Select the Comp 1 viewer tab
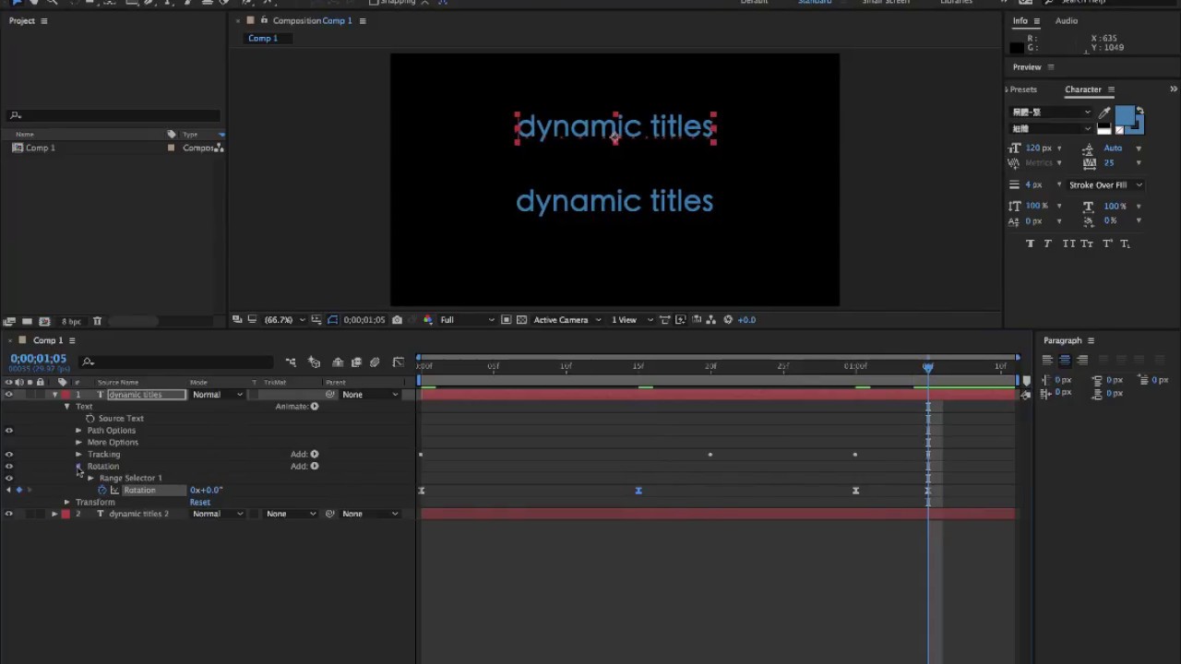 point(263,39)
